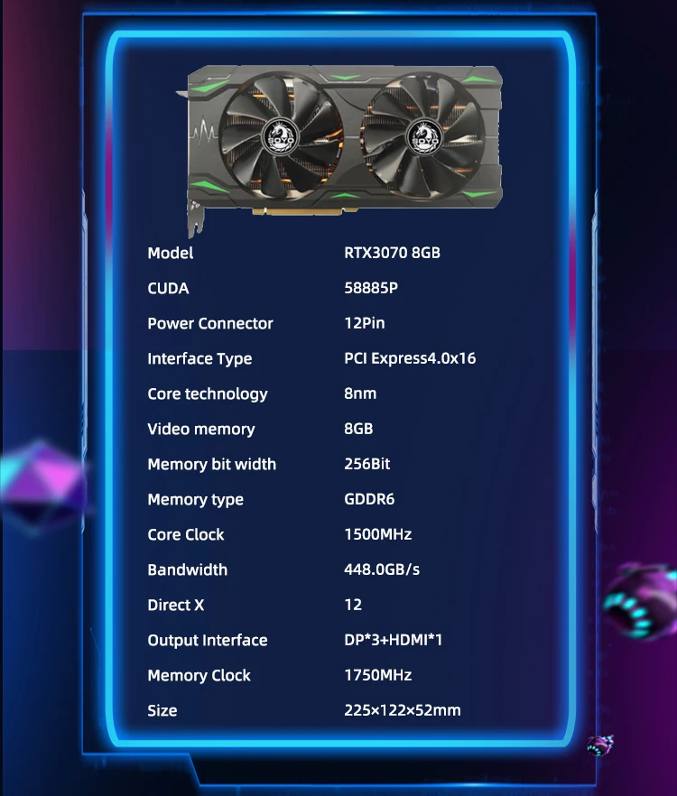Click the SOYO logo on left fan
The image size is (677, 796).
(281, 137)
